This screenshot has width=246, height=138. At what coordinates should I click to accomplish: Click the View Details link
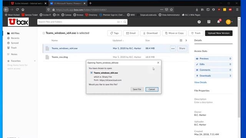tap(200, 82)
